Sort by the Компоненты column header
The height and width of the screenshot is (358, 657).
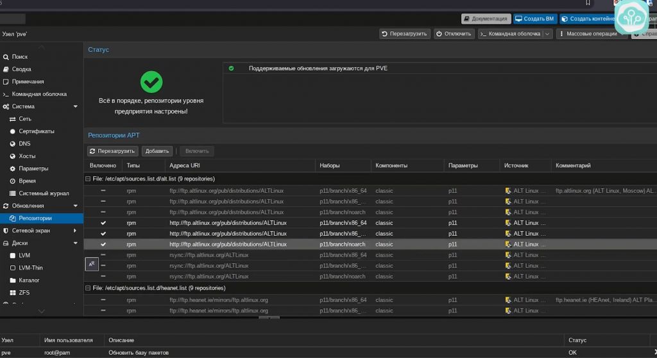pyautogui.click(x=407, y=166)
